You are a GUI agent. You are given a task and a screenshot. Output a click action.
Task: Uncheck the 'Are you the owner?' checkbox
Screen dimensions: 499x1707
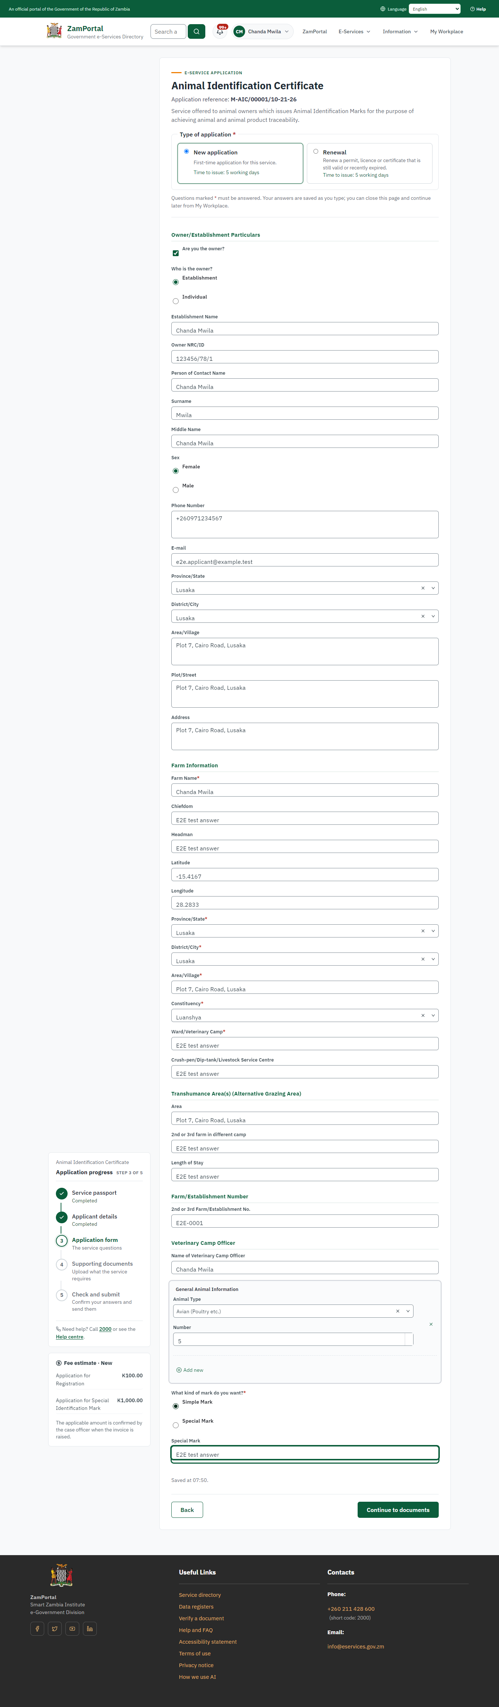[x=175, y=252]
